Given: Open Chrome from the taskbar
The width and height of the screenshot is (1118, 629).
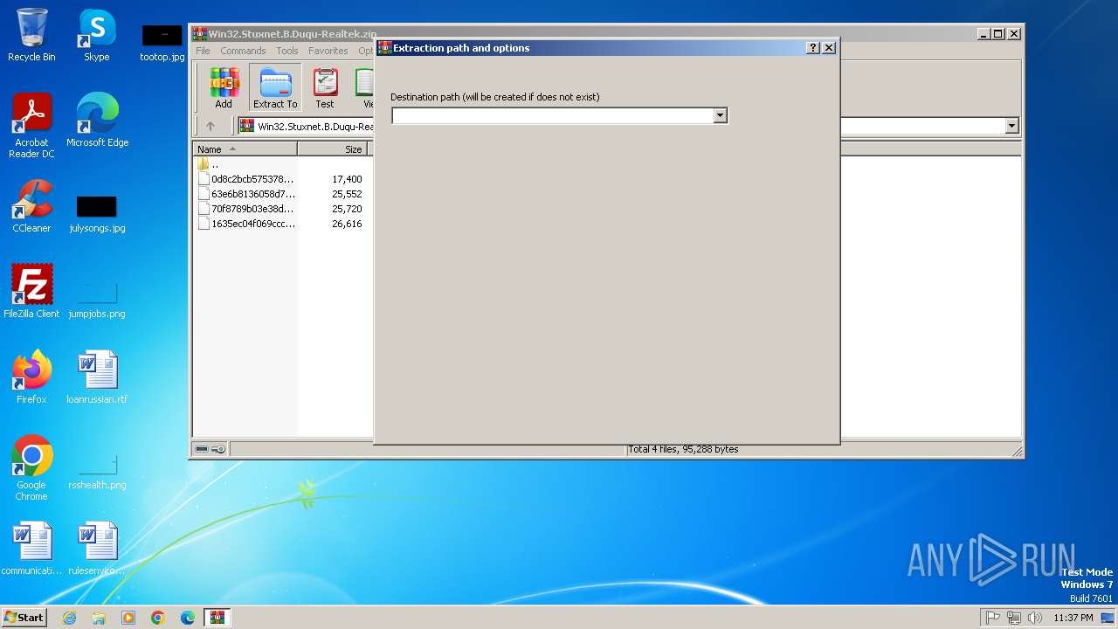Looking at the screenshot, I should (x=158, y=618).
